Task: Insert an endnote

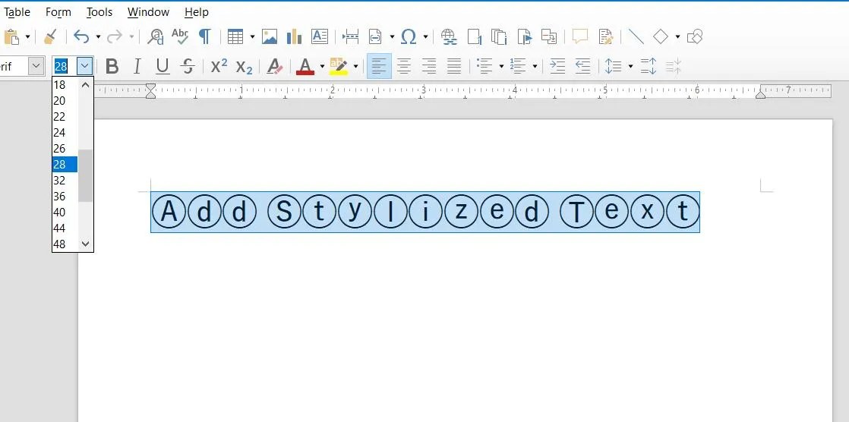Action: pos(499,36)
